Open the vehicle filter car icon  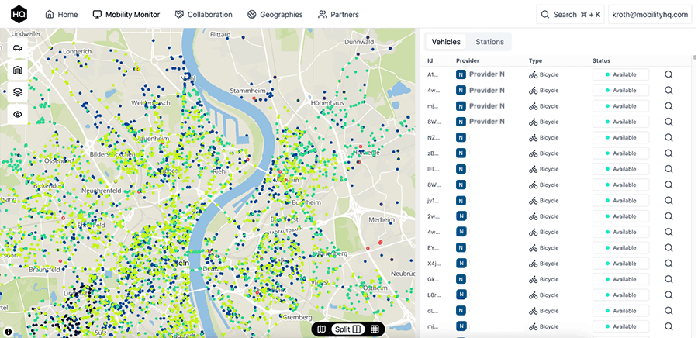(18, 47)
